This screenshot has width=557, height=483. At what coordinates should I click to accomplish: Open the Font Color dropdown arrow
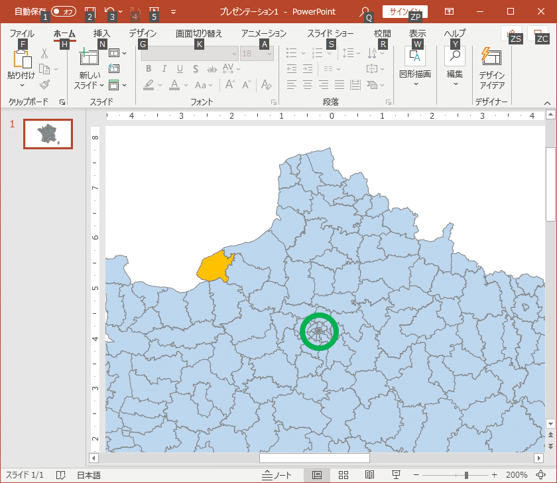pos(186,86)
